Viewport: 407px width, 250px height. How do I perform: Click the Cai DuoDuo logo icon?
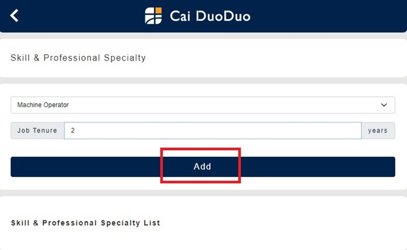(x=153, y=16)
